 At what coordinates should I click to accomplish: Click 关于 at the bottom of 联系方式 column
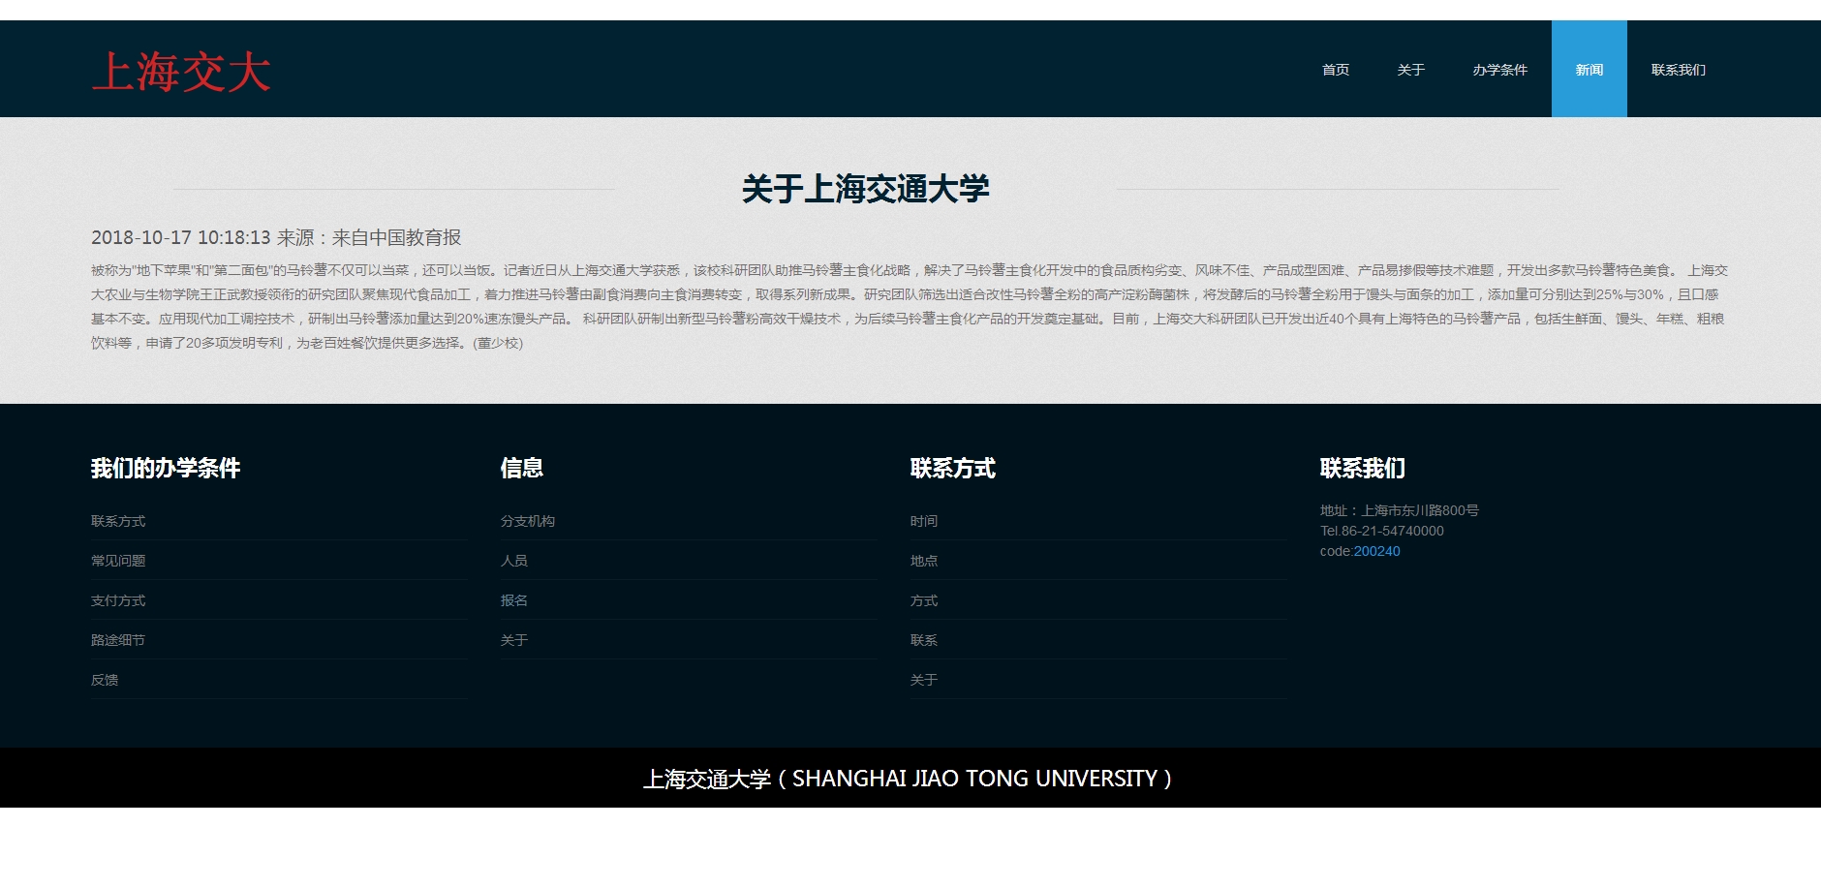924,680
